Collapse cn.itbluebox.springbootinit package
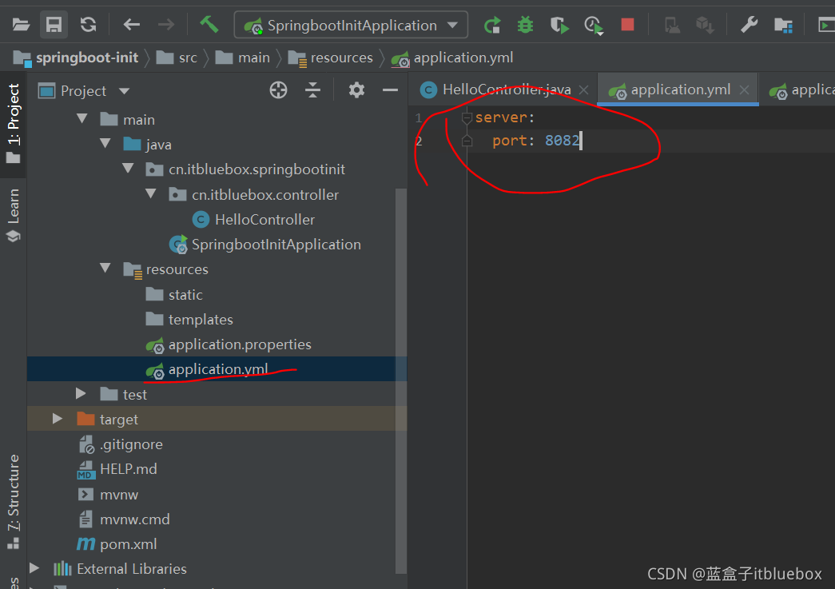835x589 pixels. click(129, 169)
